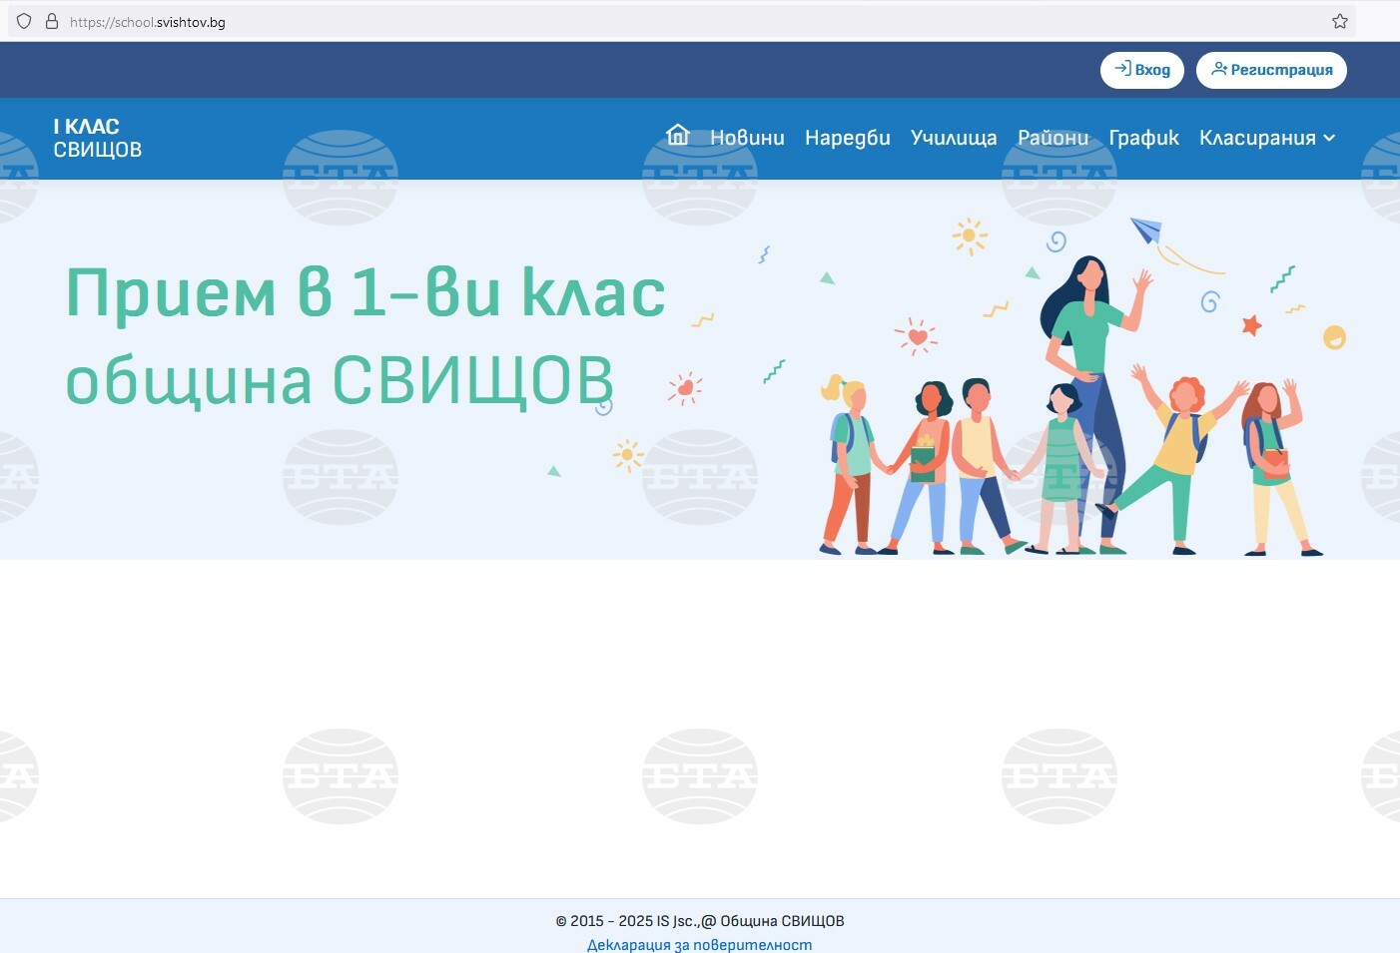Screen dimensions: 1400x953
Task: Click the I КЛАС СВИЩОВ site logo
Action: [x=97, y=138]
